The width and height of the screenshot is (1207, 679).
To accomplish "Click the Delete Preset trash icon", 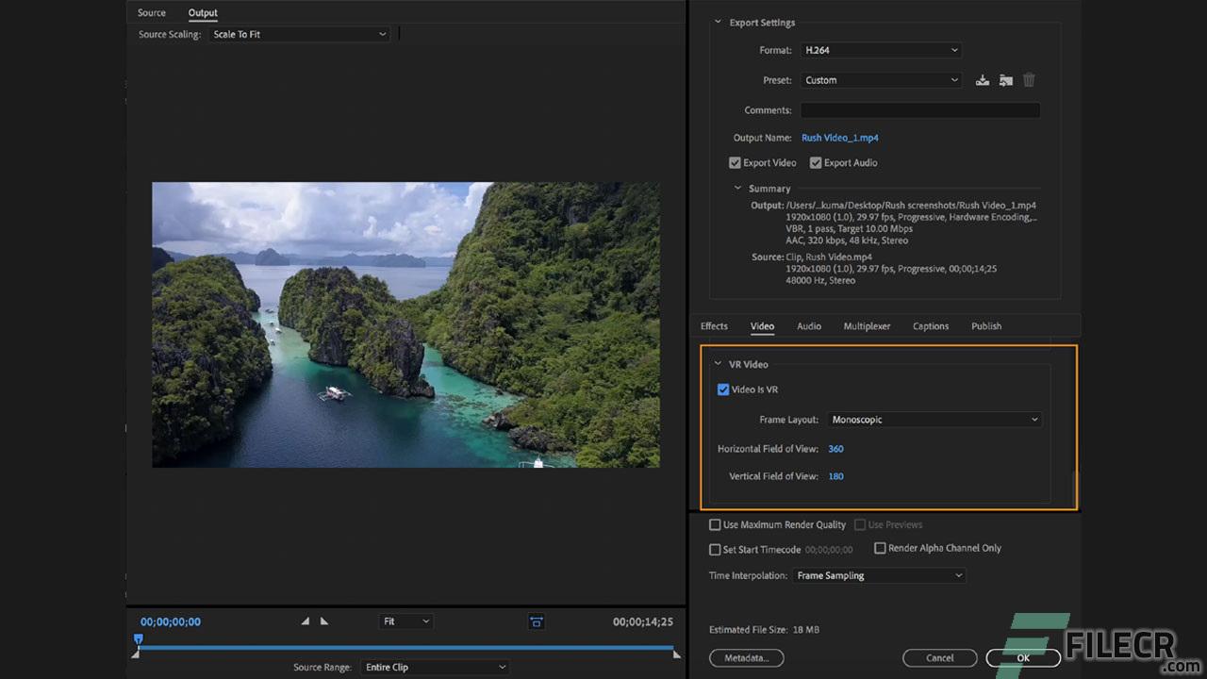I will click(1028, 80).
